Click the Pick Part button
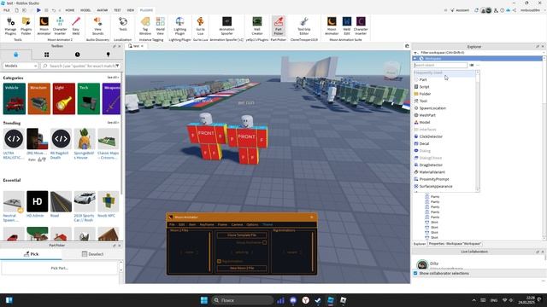 click(x=60, y=268)
